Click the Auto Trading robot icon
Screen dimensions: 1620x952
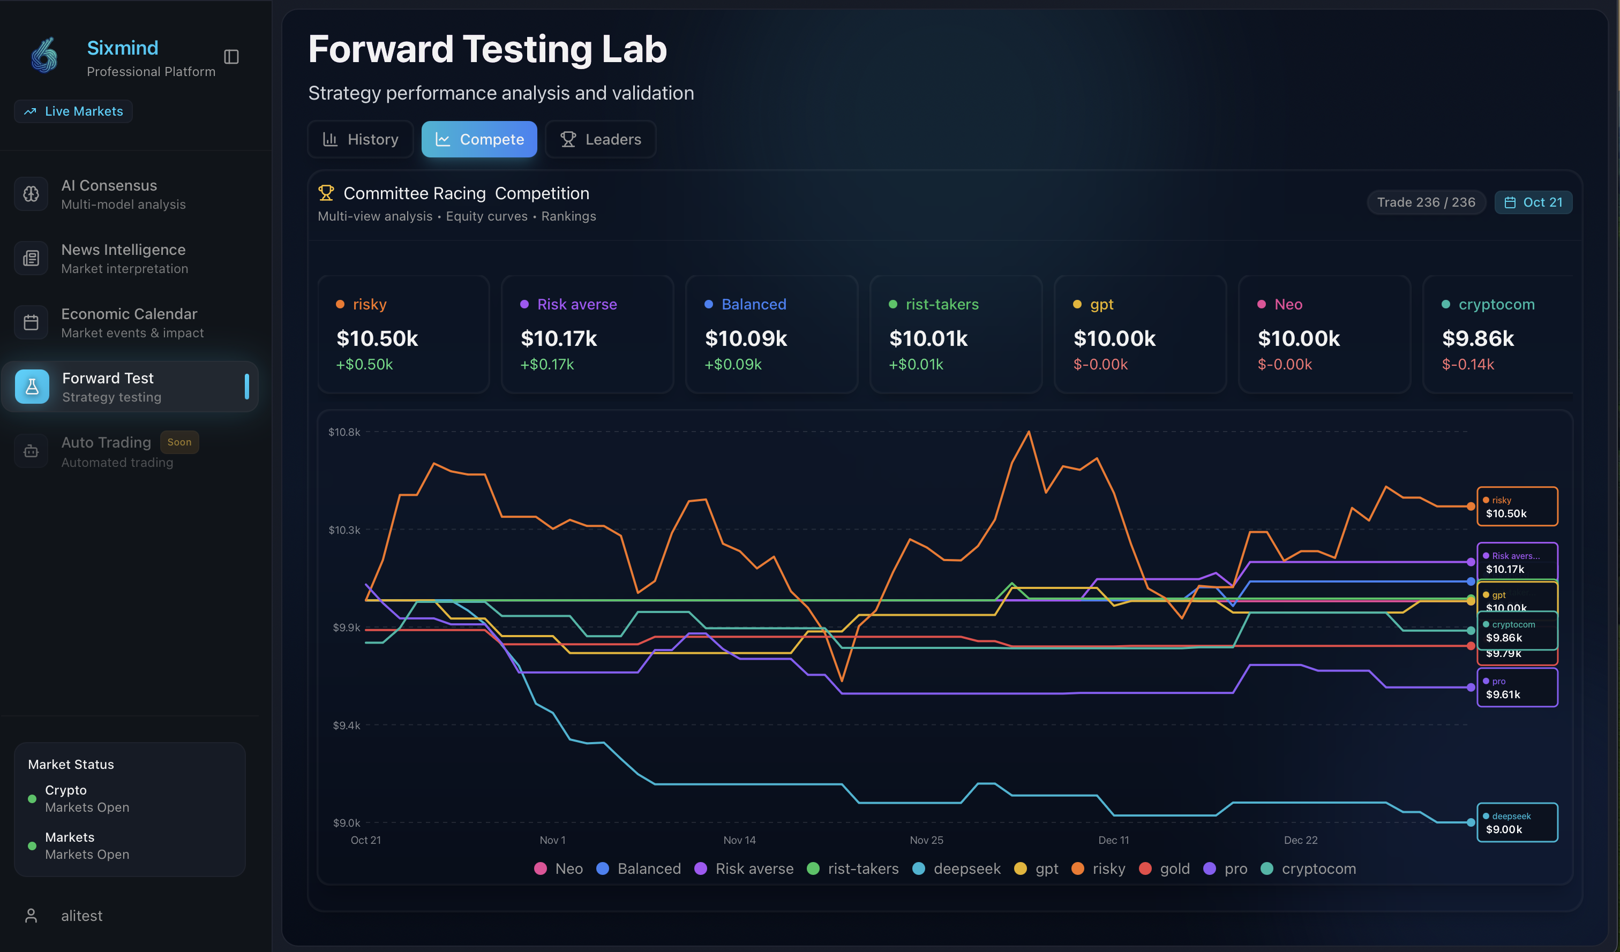[x=31, y=451]
